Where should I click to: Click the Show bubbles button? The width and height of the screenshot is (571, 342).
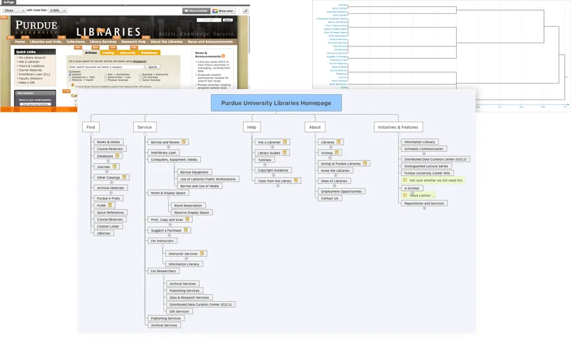pyautogui.click(x=196, y=11)
